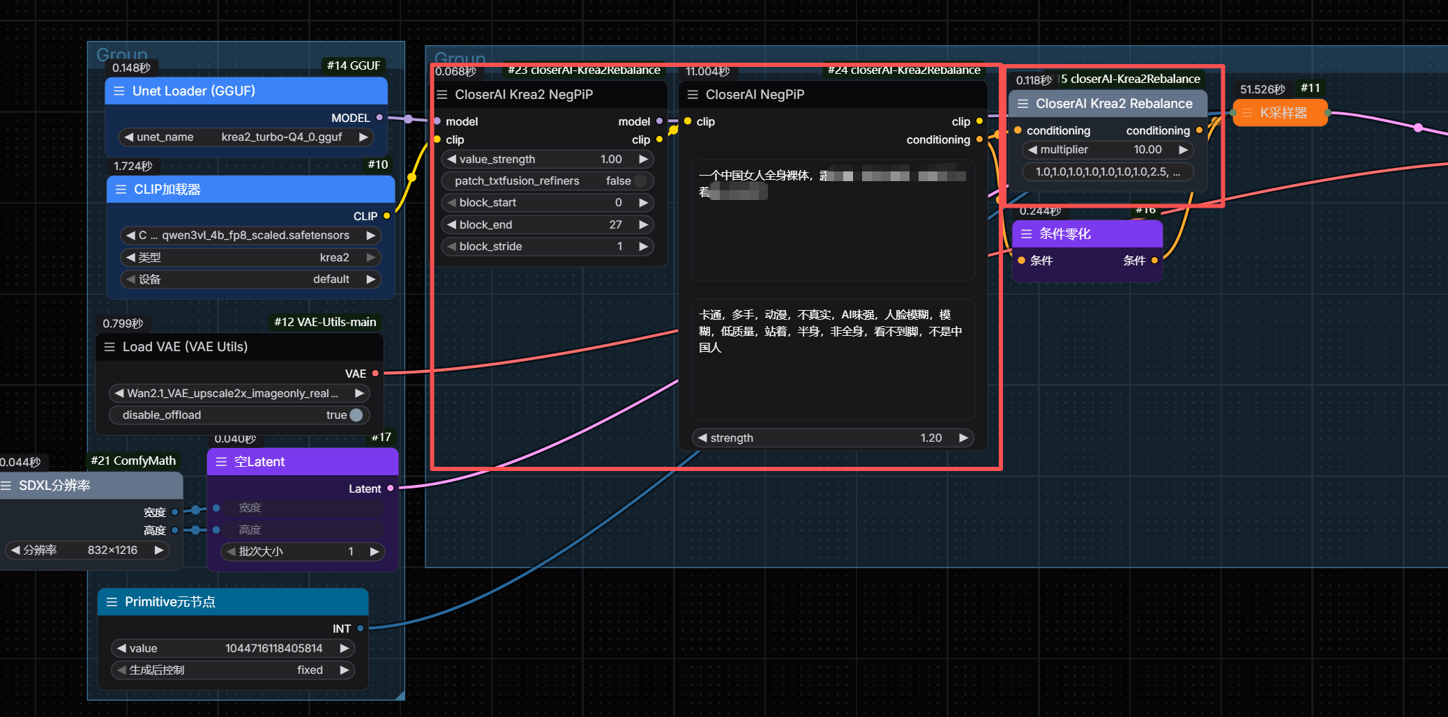
Task: Click the CloserAI Krea2 NegPiP menu icon
Action: pos(442,95)
